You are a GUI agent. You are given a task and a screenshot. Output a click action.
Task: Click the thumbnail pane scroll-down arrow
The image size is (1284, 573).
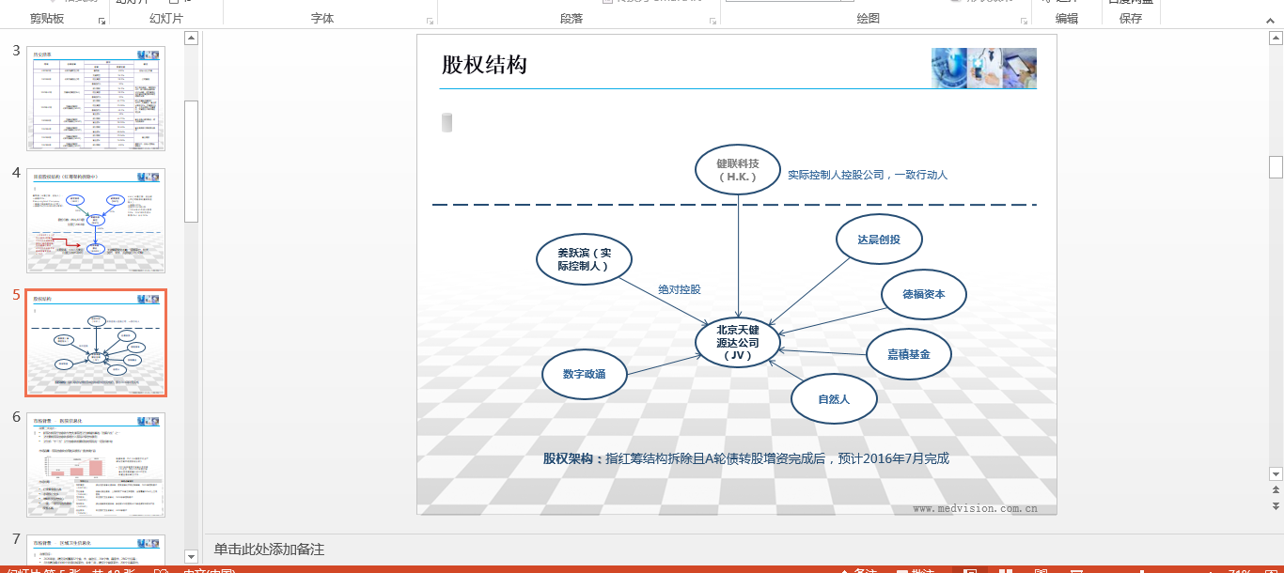coord(191,556)
